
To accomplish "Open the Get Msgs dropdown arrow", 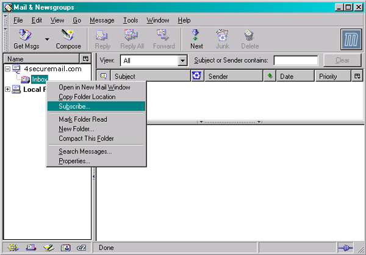I will click(x=47, y=40).
